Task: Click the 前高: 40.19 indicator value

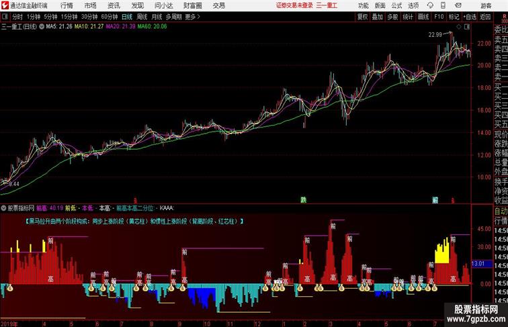Action: click(x=50, y=208)
